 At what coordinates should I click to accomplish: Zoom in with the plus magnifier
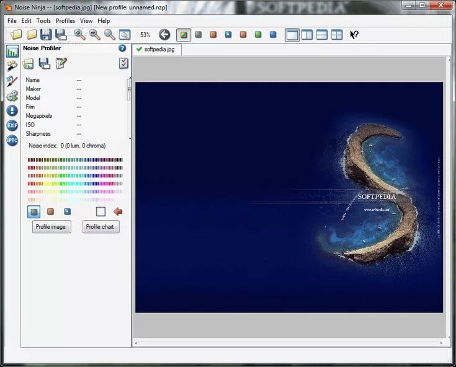point(79,35)
